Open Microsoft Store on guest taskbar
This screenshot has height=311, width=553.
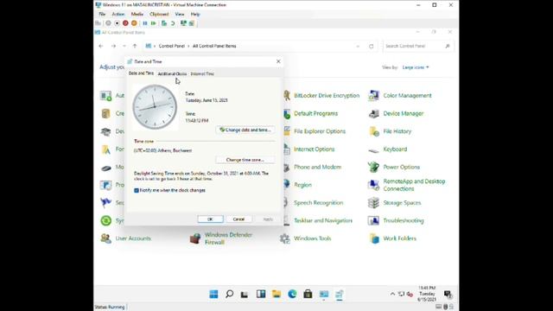308,294
